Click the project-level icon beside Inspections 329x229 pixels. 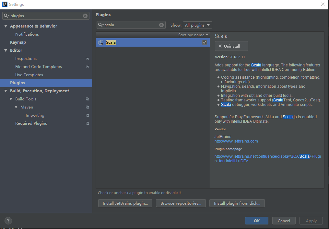pyautogui.click(x=87, y=59)
